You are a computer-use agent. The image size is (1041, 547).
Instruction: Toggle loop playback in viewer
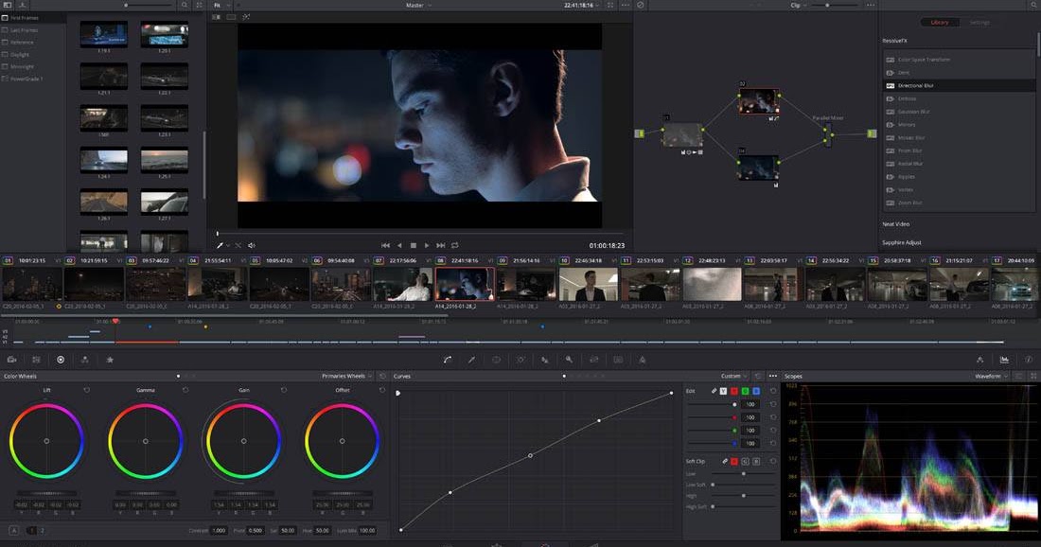click(455, 245)
